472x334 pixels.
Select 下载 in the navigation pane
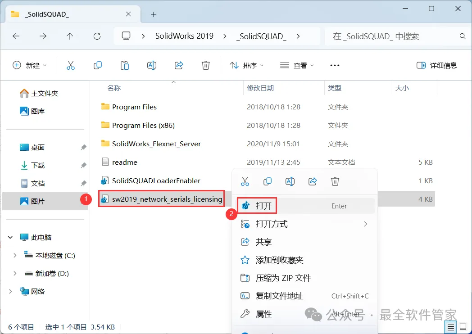click(32, 166)
